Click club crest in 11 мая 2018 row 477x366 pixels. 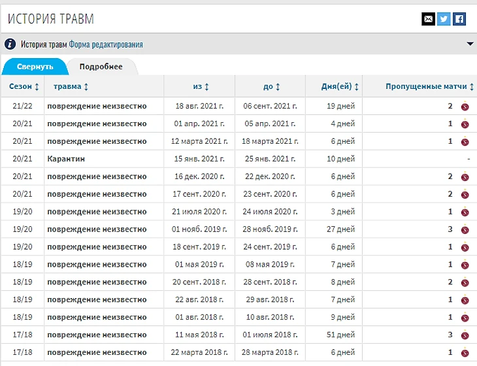(465, 335)
